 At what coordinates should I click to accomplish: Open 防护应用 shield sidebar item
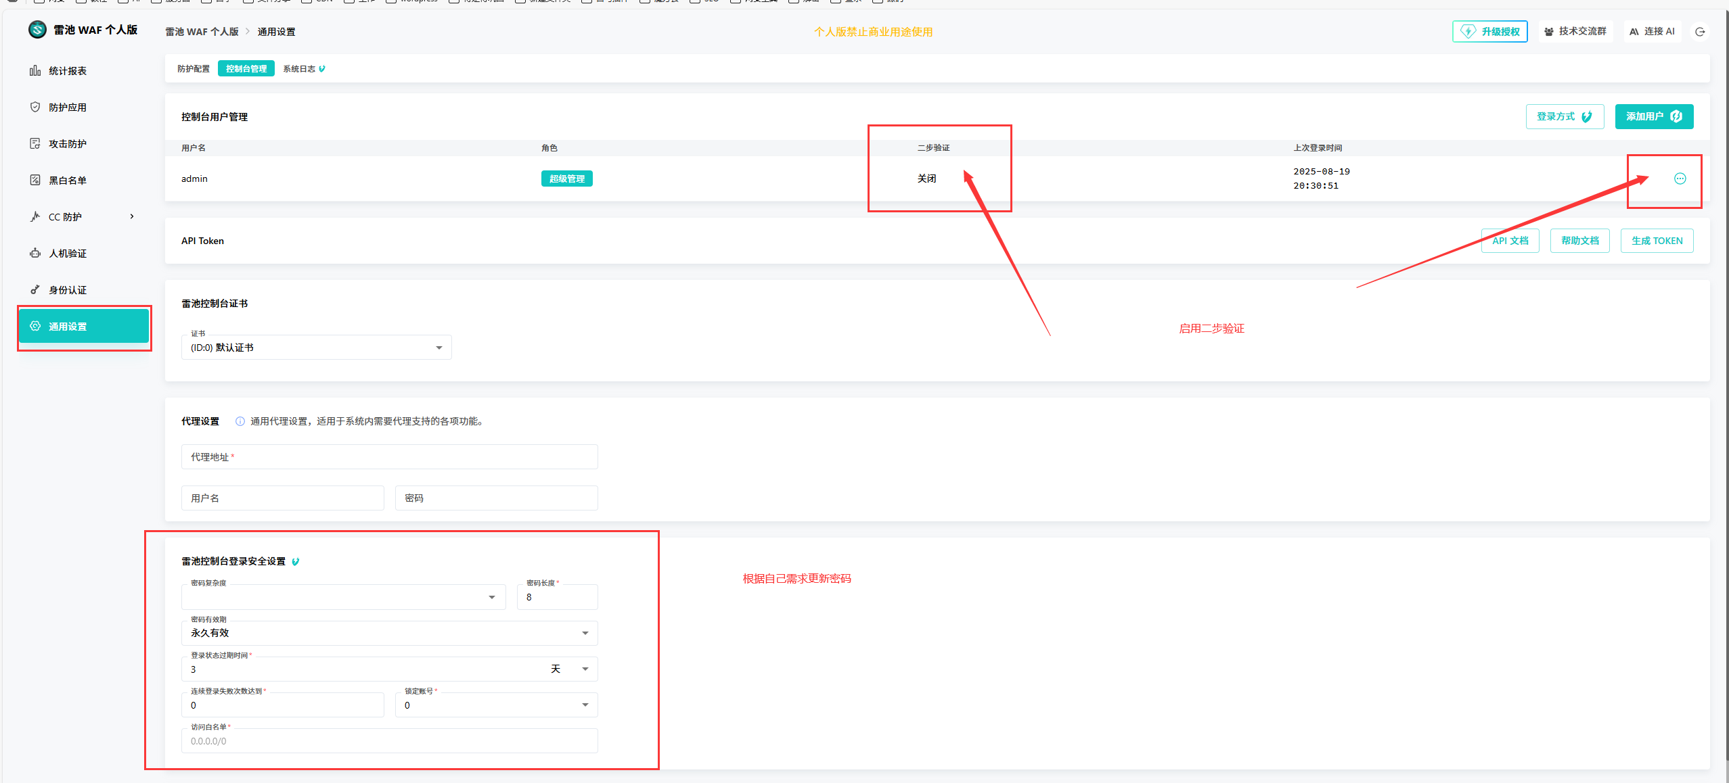click(67, 108)
